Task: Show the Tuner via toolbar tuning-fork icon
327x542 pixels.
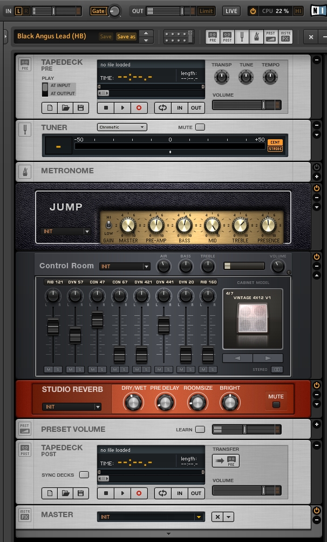Action: pyautogui.click(x=241, y=37)
